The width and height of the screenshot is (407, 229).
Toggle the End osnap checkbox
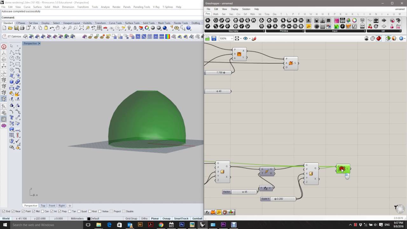[x=3, y=212]
